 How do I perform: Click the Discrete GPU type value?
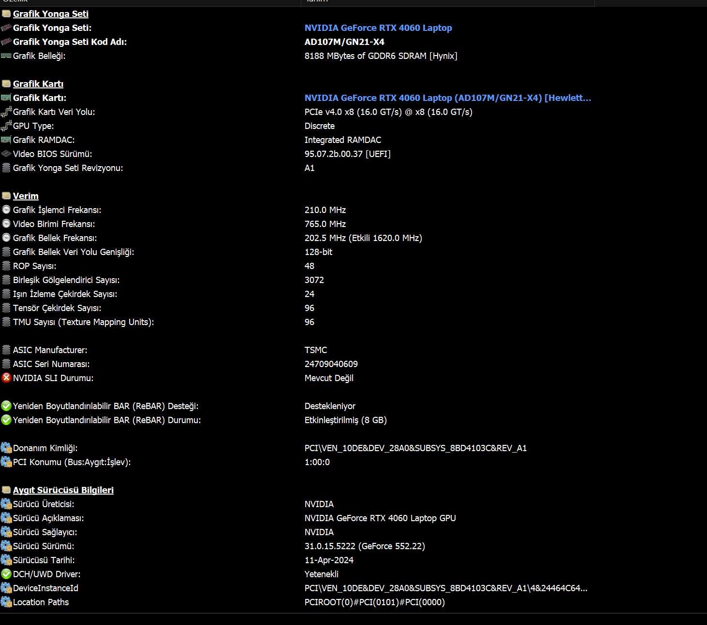tap(320, 126)
